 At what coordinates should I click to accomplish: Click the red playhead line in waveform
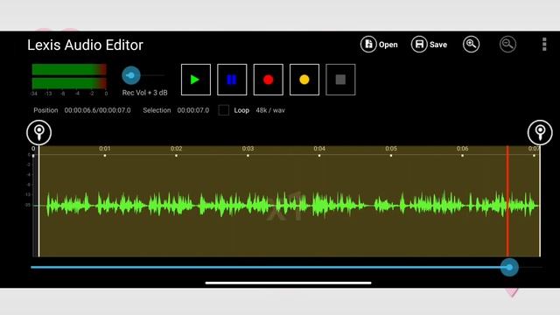tap(507, 201)
